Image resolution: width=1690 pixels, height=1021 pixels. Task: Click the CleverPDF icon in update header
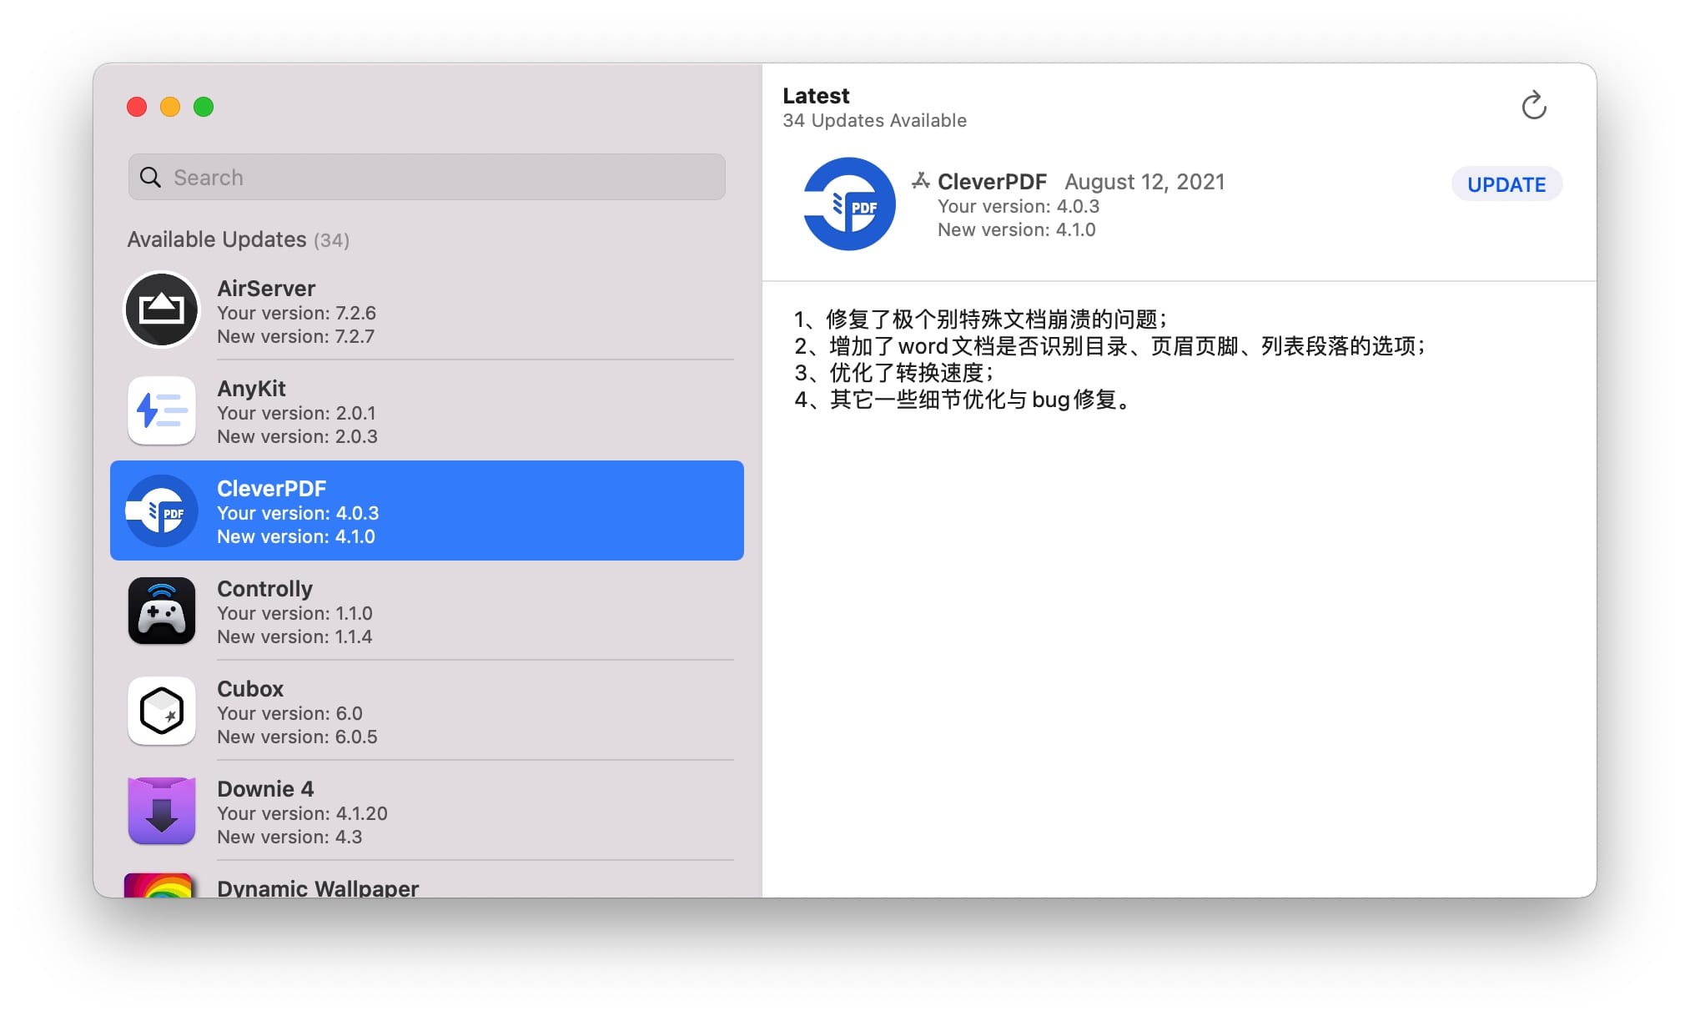coord(844,204)
